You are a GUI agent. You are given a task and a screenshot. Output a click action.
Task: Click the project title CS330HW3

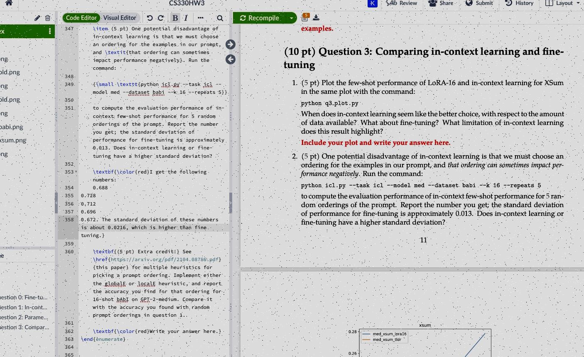click(x=187, y=3)
